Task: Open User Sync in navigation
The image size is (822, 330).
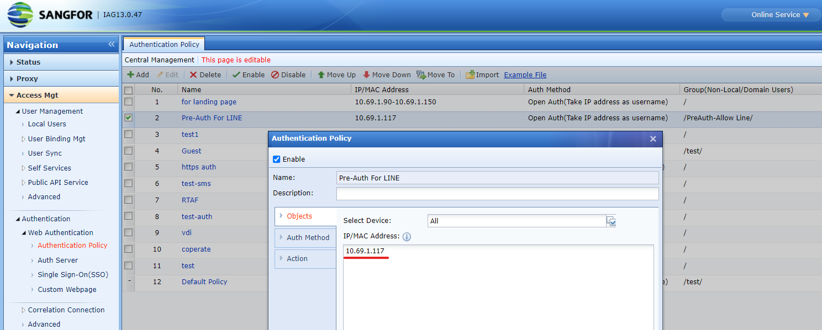Action: [x=45, y=153]
